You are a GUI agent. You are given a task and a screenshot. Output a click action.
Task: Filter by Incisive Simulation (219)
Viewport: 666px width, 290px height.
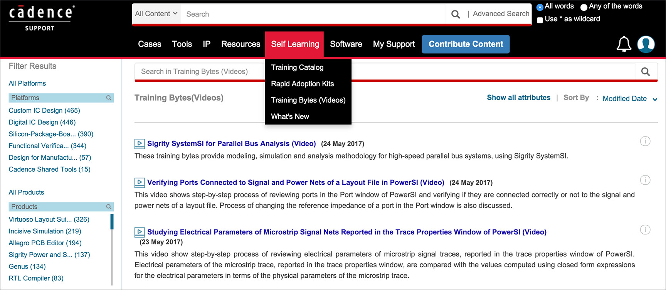coord(45,231)
